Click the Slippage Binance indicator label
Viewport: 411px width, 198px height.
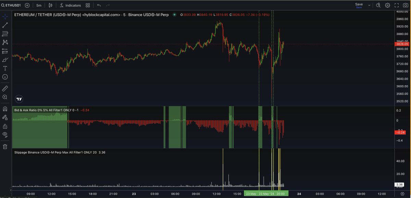click(55, 152)
